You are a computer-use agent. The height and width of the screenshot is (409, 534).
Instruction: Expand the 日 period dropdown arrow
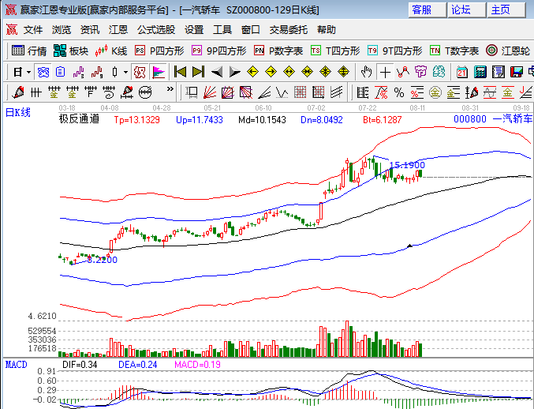click(28, 73)
